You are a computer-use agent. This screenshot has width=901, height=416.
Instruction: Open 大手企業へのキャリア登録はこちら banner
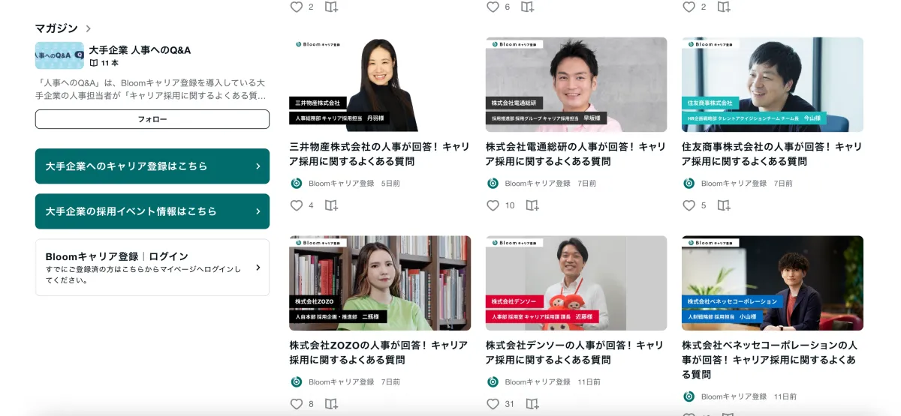coord(152,166)
